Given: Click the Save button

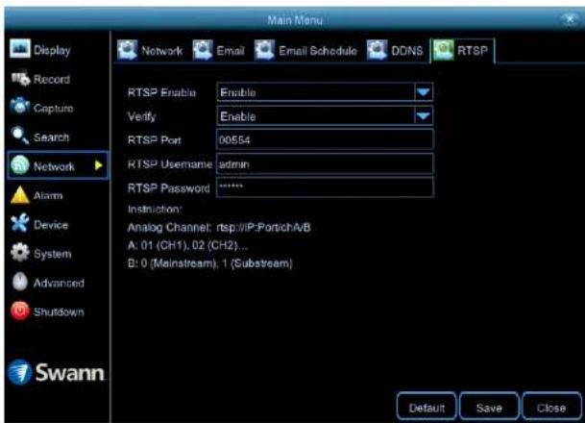Looking at the screenshot, I should pyautogui.click(x=489, y=408).
